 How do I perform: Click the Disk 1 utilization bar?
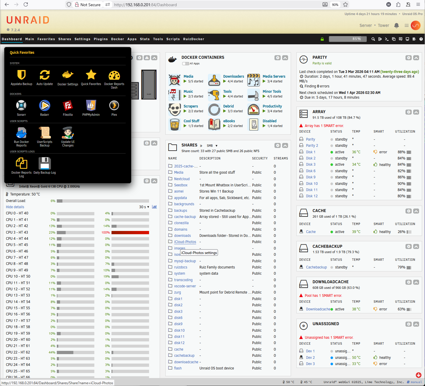tap(409, 152)
